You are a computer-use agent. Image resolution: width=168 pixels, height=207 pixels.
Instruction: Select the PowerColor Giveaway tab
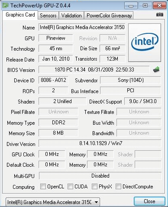pyautogui.click(x=109, y=16)
